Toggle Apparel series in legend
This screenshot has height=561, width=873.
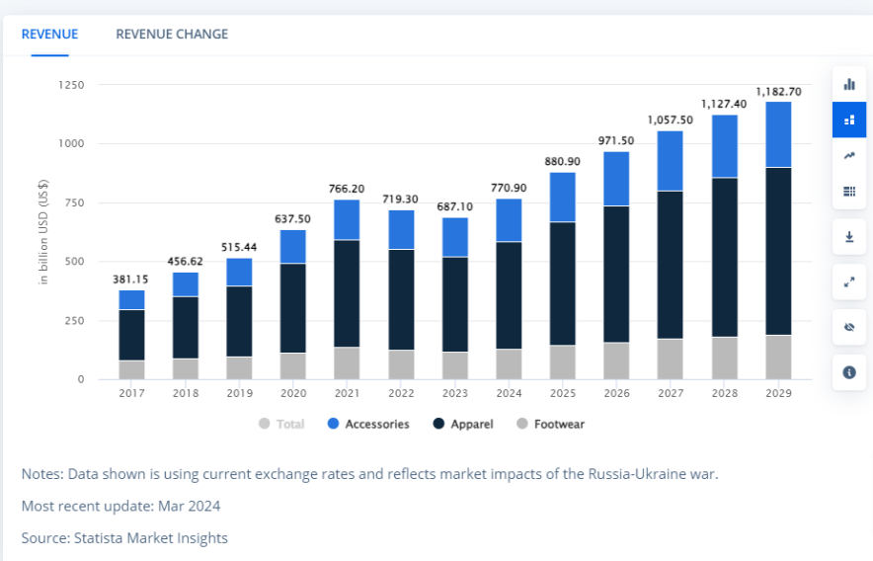pos(464,424)
